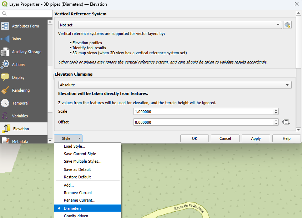
Task: Open the Temporal settings page
Action: click(x=20, y=103)
